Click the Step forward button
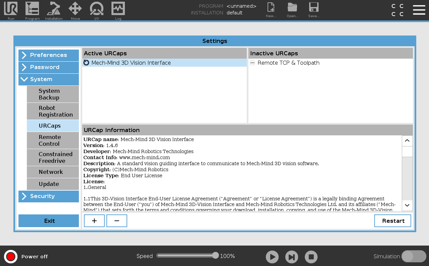Viewport: 429px width, 266px height. tap(292, 257)
